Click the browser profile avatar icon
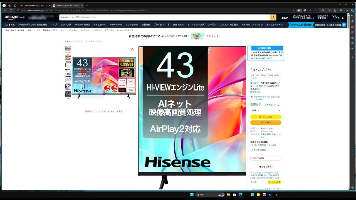The height and width of the screenshot is (200, 356). pos(4,5)
